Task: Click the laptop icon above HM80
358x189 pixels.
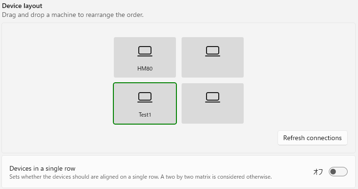Action: [145, 51]
